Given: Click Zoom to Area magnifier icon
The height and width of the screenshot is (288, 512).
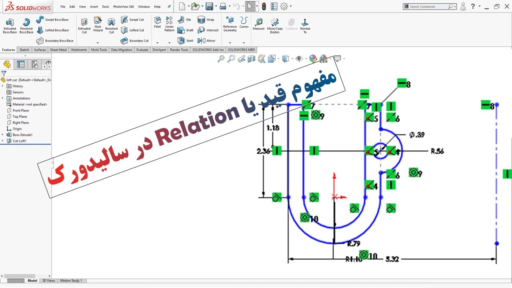Looking at the screenshot, I should click(x=231, y=59).
